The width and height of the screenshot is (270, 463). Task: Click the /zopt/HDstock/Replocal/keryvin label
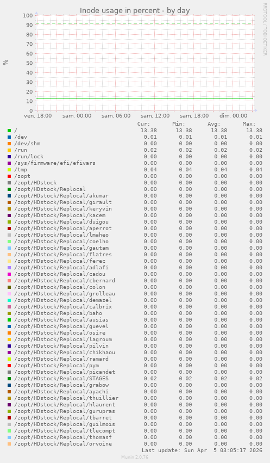point(63,209)
